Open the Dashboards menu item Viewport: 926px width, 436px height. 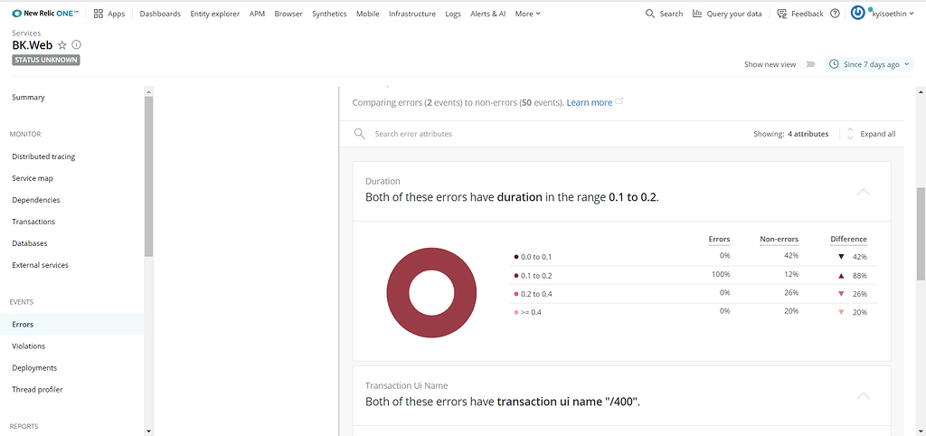point(160,14)
